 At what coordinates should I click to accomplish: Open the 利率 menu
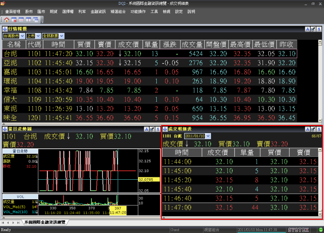click(82, 11)
